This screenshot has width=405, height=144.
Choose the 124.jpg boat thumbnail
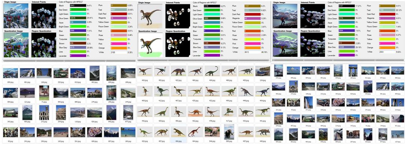(262, 70)
